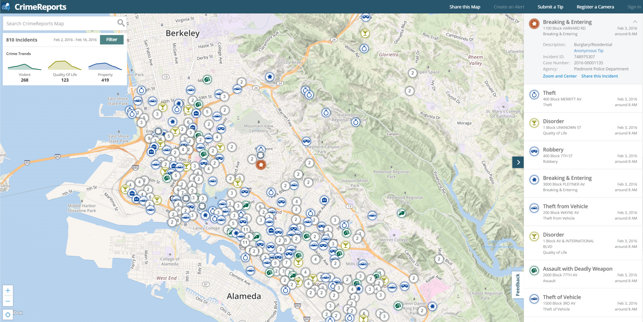Collapse the Breaking & Entering incident details
This screenshot has width=643, height=322.
pos(635,22)
